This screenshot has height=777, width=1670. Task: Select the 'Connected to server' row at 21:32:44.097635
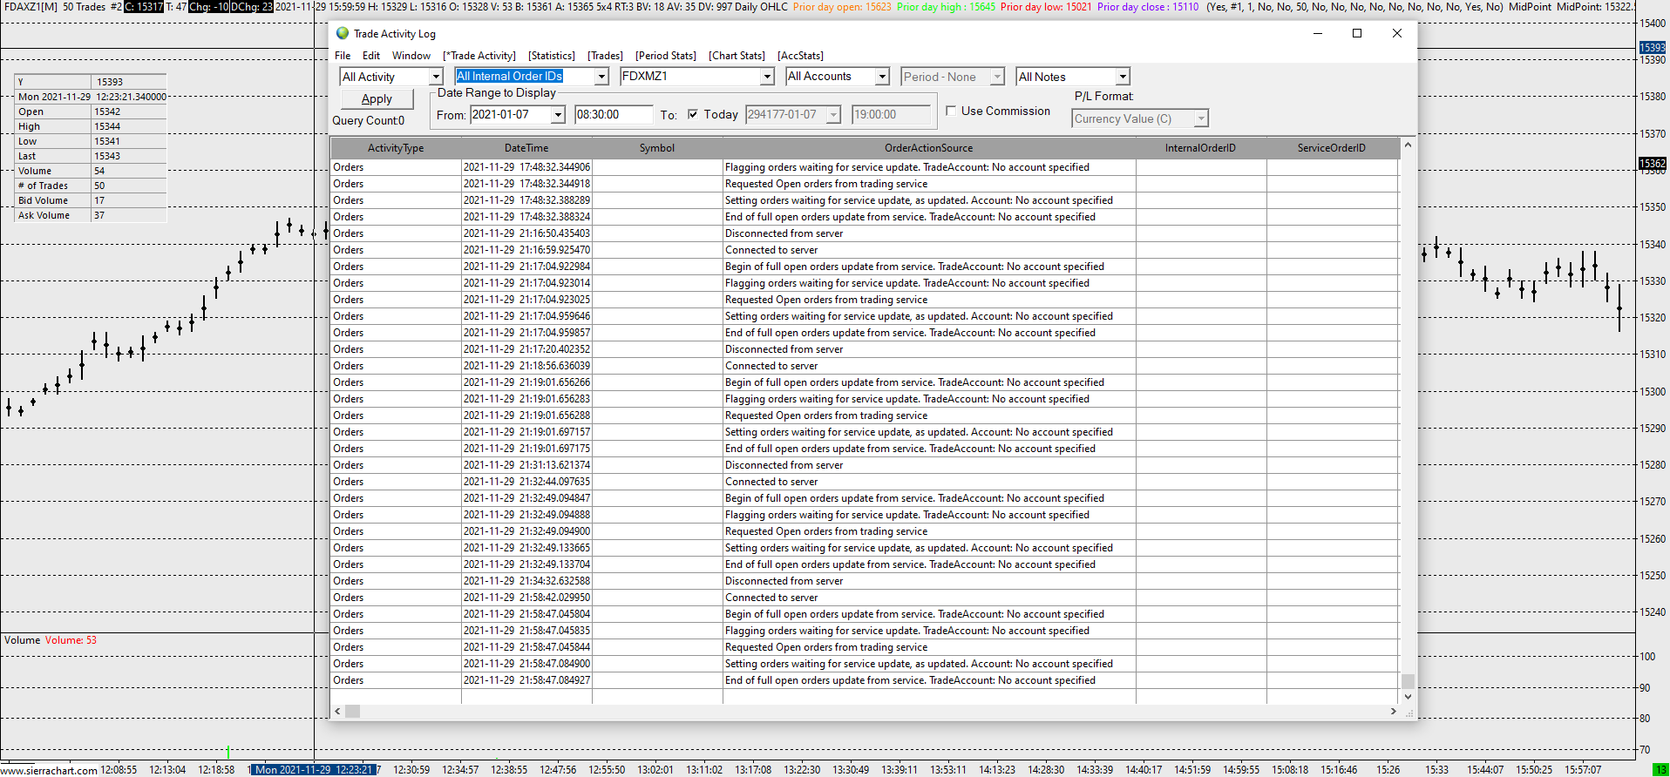click(x=865, y=482)
